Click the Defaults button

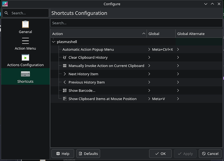click(88, 154)
